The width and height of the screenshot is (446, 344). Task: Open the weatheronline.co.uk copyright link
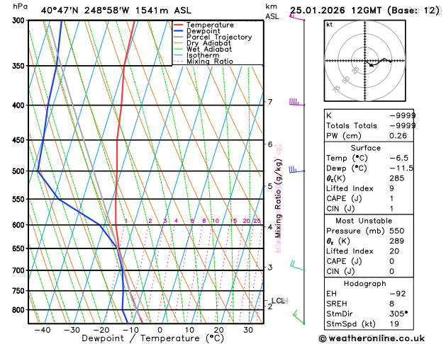click(372, 338)
